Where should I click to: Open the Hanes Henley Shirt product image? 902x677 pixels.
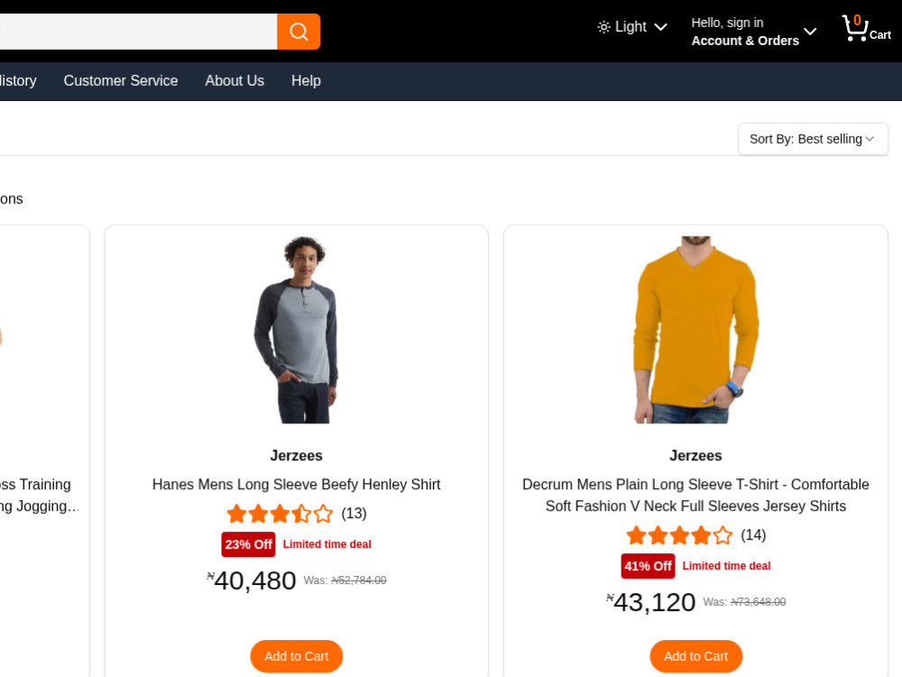[296, 329]
